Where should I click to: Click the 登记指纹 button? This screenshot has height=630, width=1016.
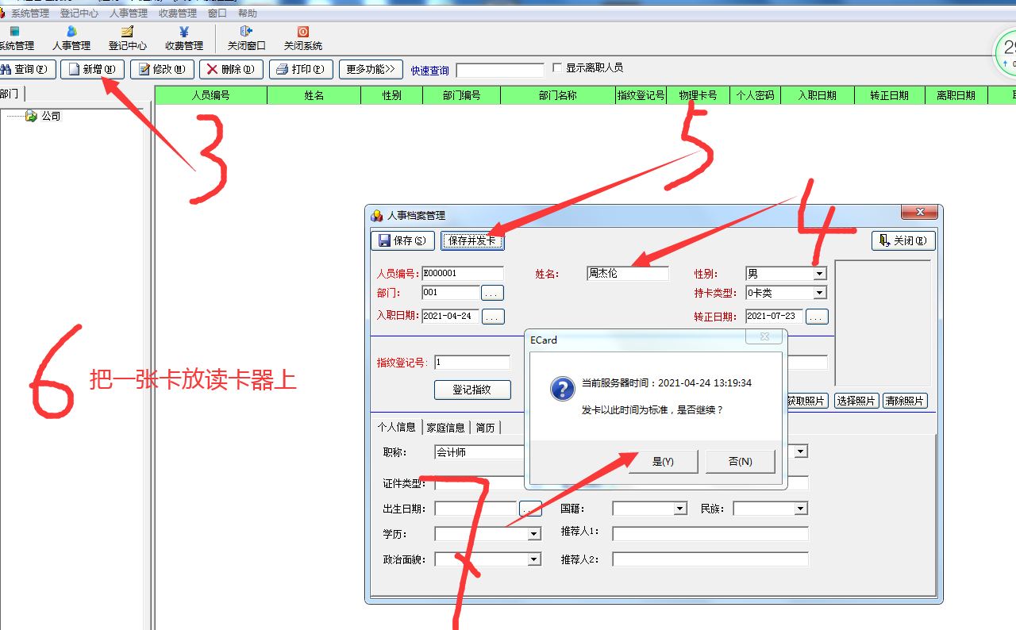[x=471, y=390]
